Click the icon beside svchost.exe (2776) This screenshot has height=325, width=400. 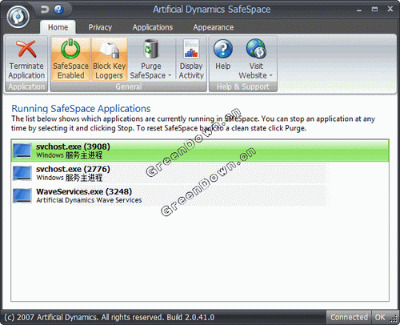22,173
